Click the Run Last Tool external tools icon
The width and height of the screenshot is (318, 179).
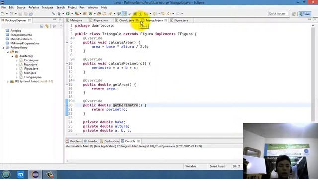[x=77, y=14]
